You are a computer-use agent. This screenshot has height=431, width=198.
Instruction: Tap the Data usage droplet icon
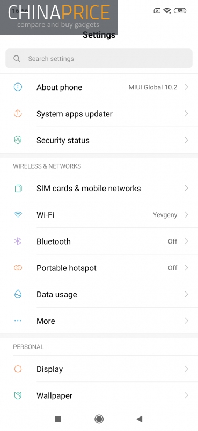point(18,294)
